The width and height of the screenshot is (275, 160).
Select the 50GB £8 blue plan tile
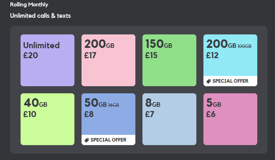(x=108, y=119)
